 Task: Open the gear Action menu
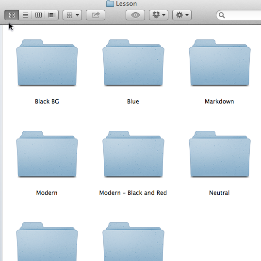(182, 15)
